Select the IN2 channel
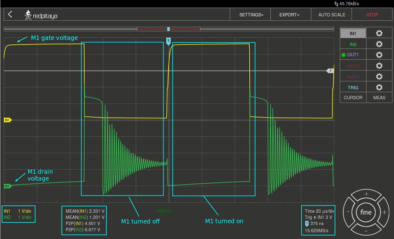 point(353,44)
